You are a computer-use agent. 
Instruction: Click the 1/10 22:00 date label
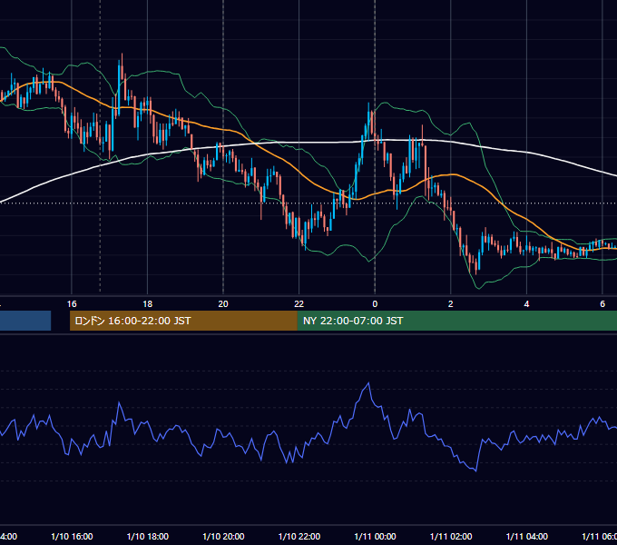pyautogui.click(x=299, y=537)
